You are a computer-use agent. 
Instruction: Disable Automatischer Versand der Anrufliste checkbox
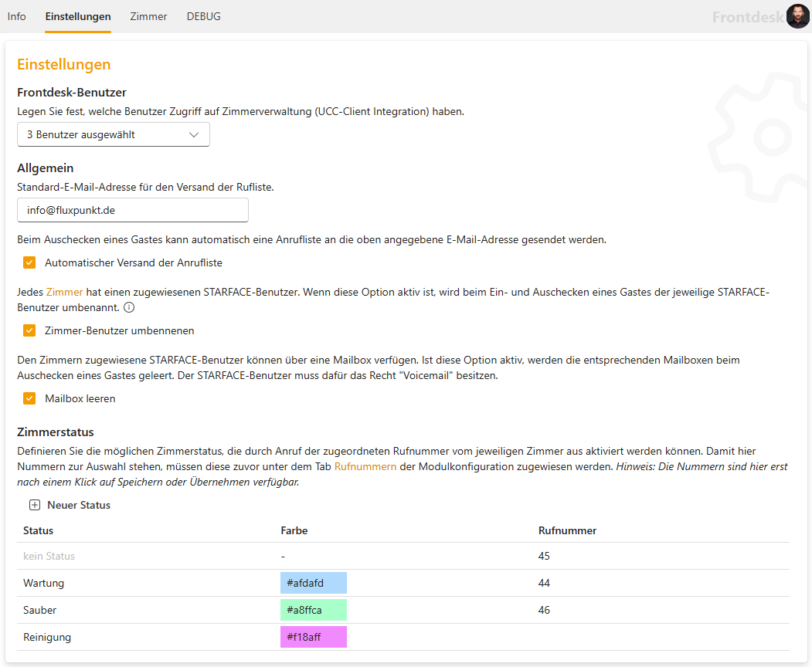pyautogui.click(x=29, y=263)
